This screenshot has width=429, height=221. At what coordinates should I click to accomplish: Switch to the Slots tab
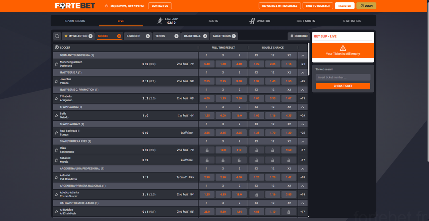[x=213, y=21]
